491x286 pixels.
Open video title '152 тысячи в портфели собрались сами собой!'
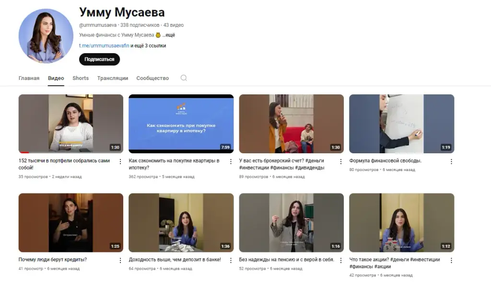tap(64, 164)
